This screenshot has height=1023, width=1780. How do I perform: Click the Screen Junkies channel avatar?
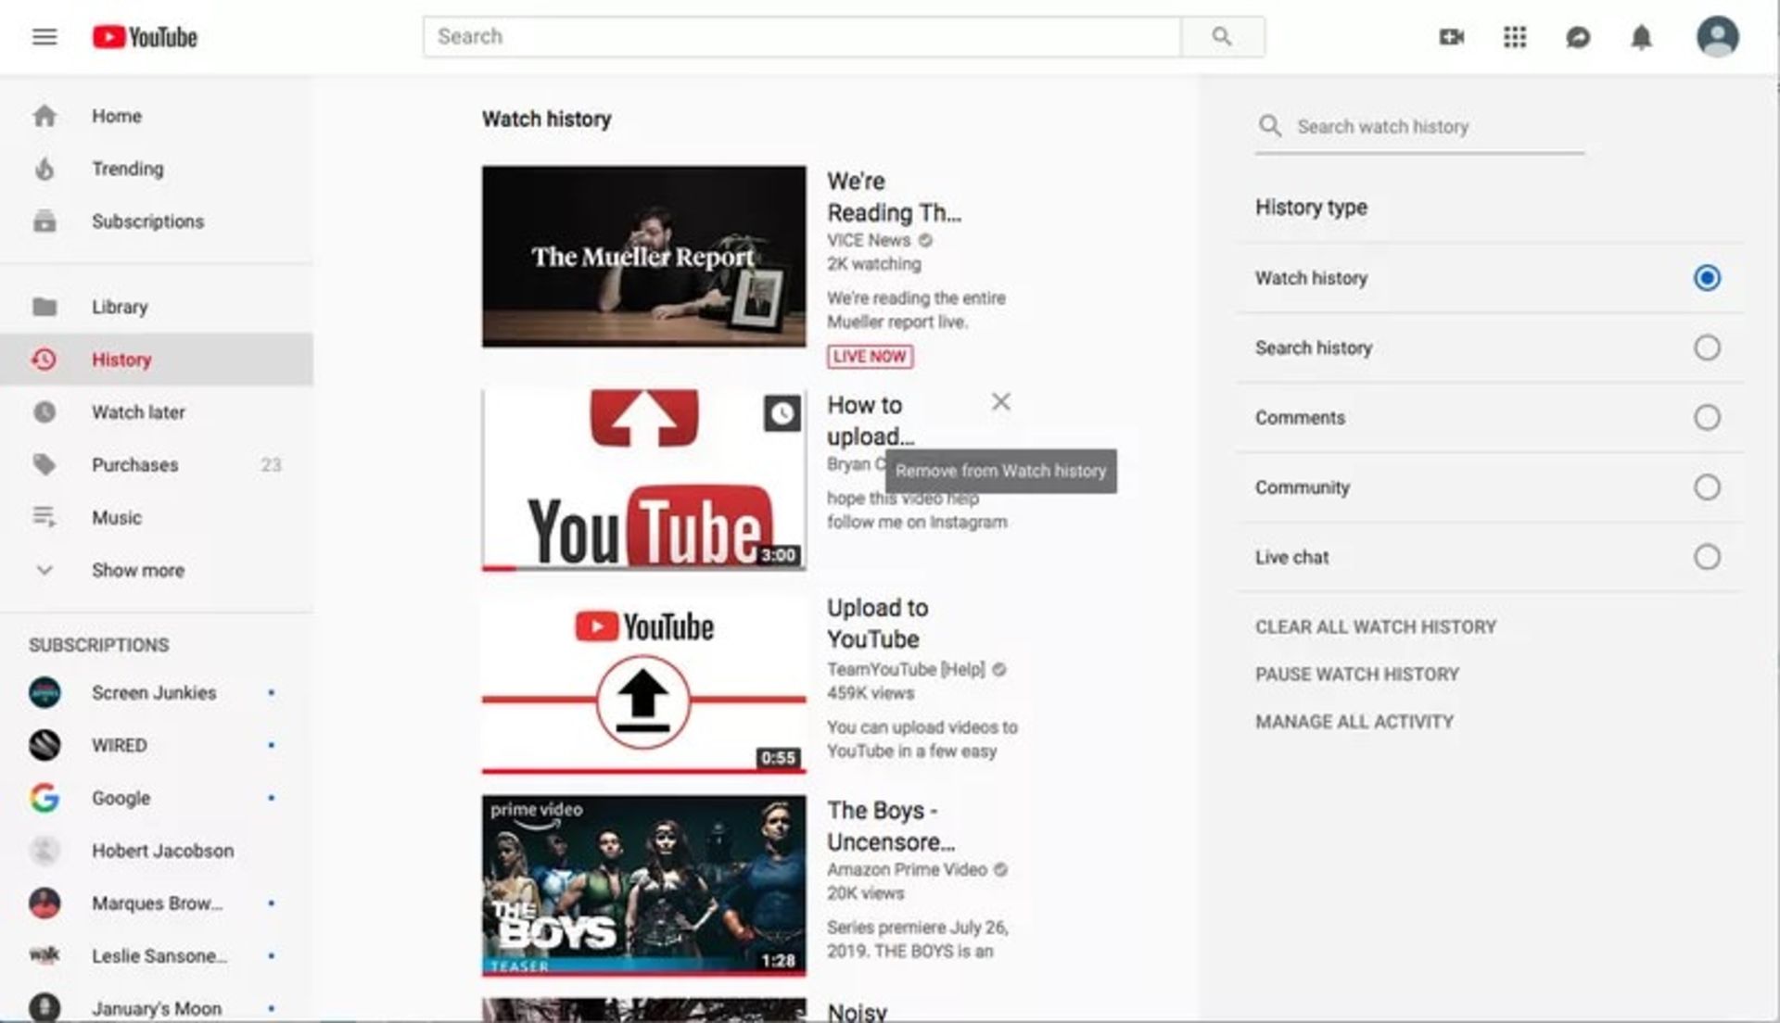click(44, 692)
